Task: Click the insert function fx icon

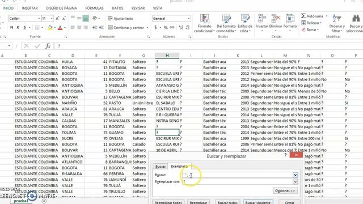Action: [48, 46]
